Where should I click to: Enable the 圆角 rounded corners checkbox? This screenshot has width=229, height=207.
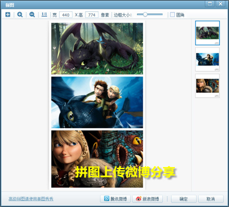[x=172, y=15]
